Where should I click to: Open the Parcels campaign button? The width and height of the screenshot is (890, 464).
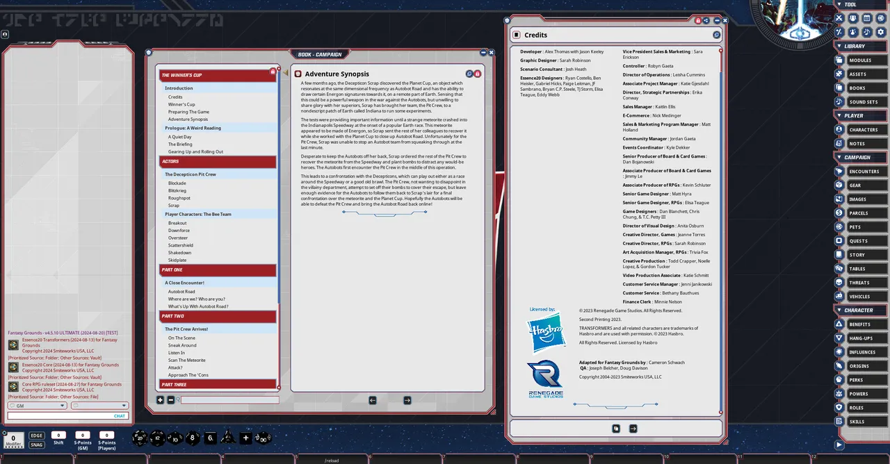tap(860, 213)
